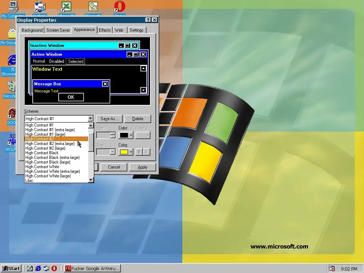
Task: Select High Contrast Black (large) scheme
Action: click(x=57, y=162)
